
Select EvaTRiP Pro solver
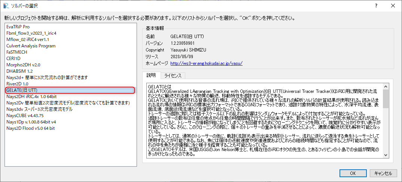70,27
